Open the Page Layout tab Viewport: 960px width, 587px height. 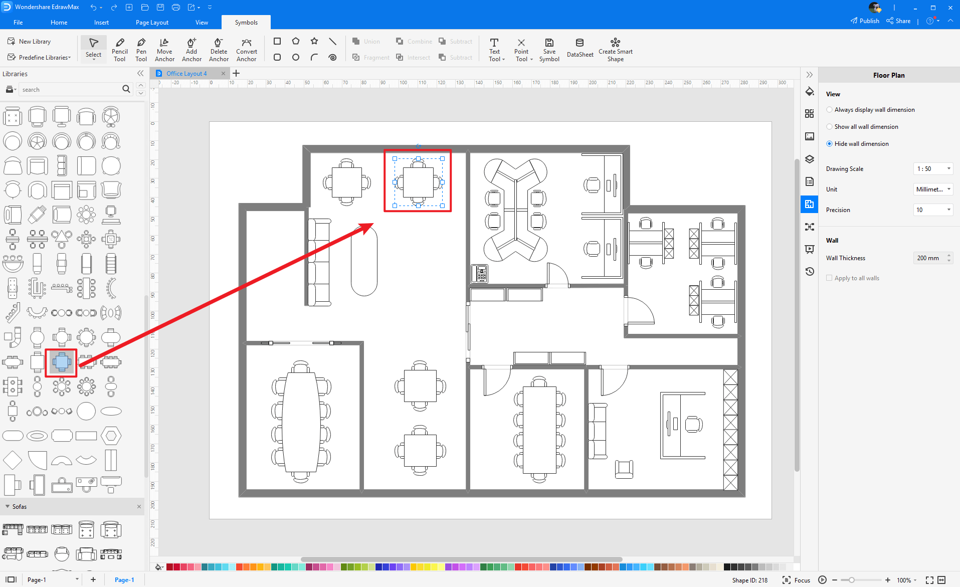click(152, 23)
